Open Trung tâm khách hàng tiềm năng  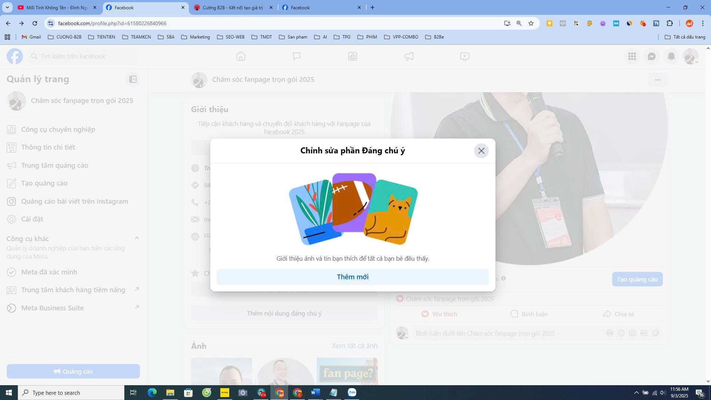tap(73, 290)
